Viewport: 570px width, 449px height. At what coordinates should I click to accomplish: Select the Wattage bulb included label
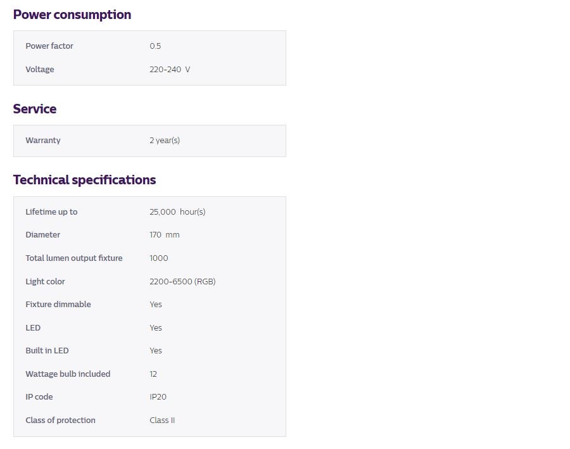(68, 374)
